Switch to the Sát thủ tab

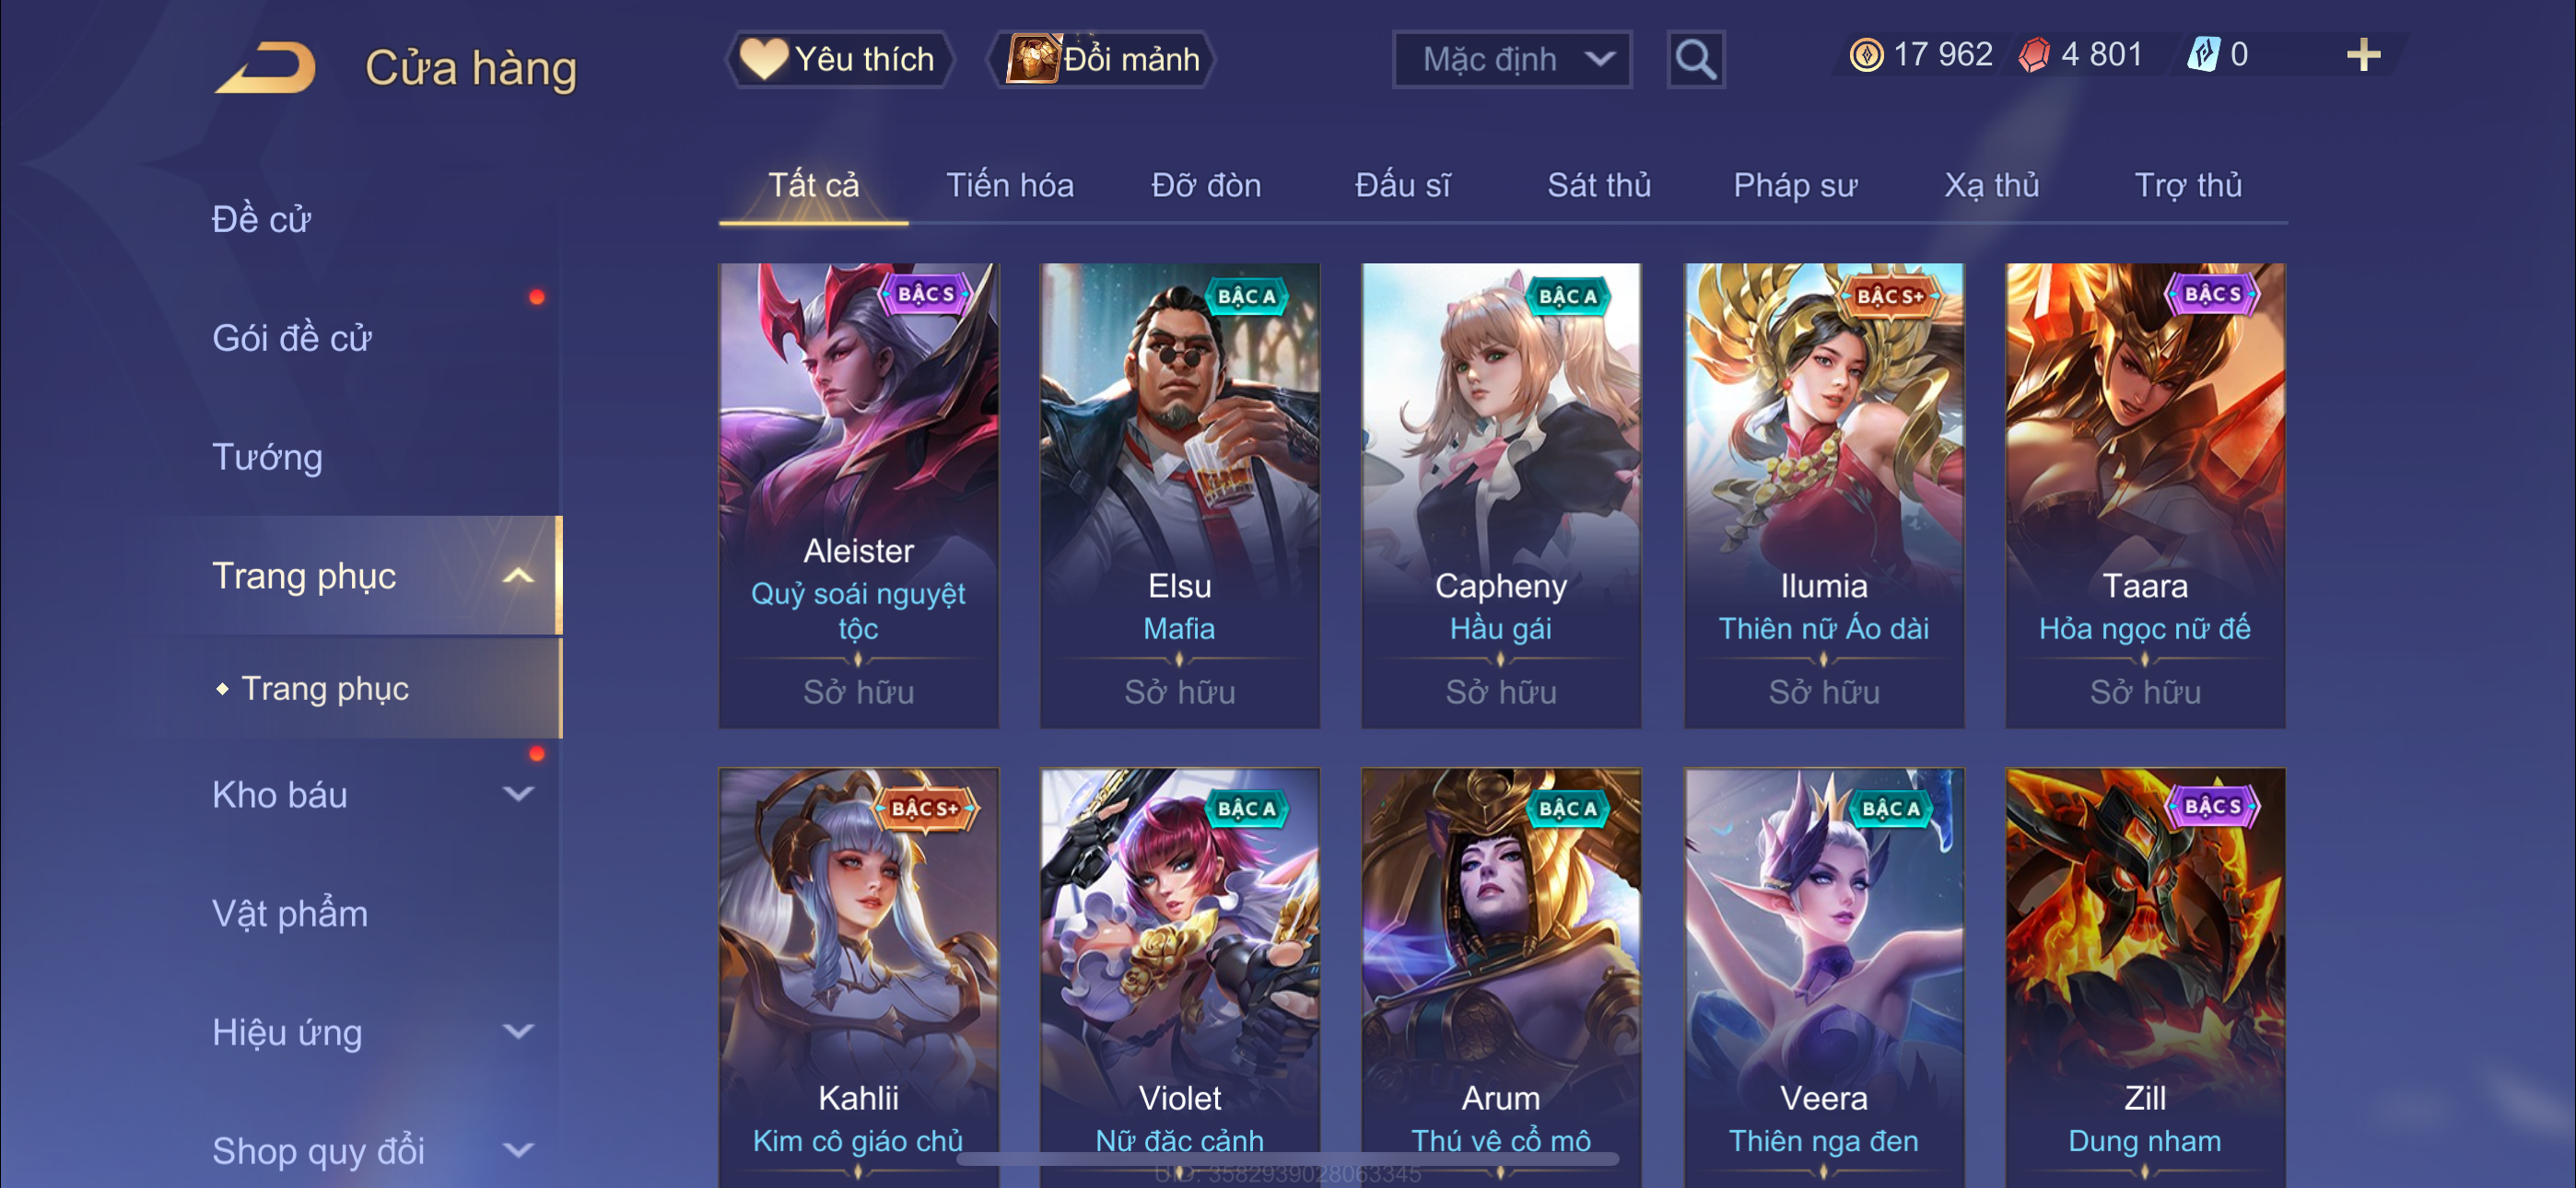point(1598,185)
